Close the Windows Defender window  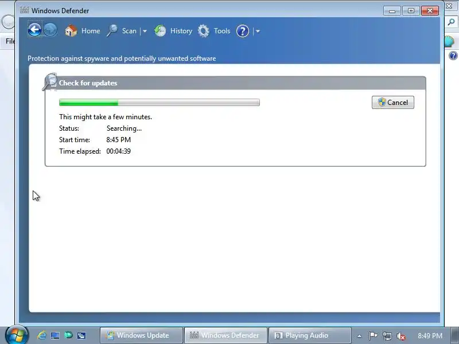pyautogui.click(x=430, y=11)
